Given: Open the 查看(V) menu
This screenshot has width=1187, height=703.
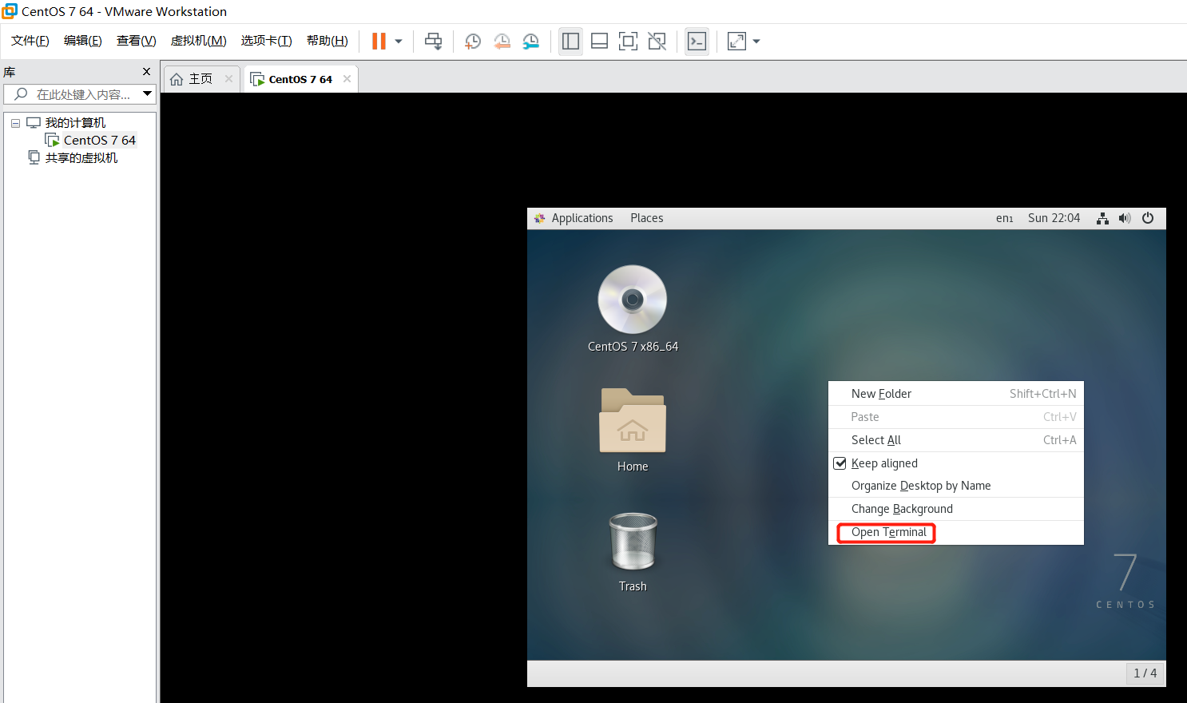Looking at the screenshot, I should [x=137, y=41].
